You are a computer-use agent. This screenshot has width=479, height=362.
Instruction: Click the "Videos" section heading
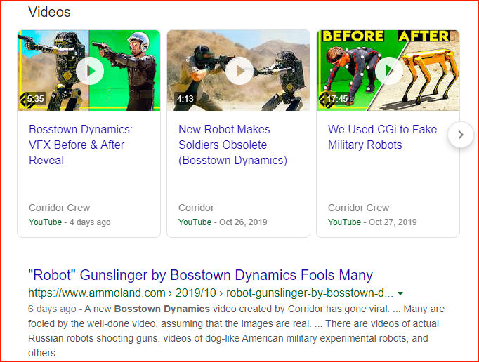pos(49,12)
